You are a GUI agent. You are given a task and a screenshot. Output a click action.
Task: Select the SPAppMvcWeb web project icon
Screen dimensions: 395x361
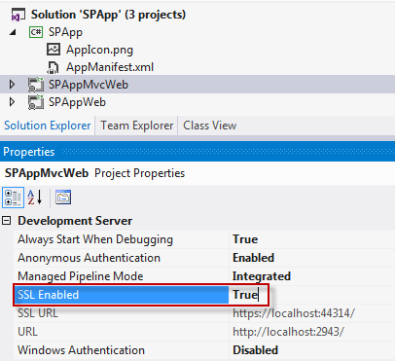click(x=36, y=85)
